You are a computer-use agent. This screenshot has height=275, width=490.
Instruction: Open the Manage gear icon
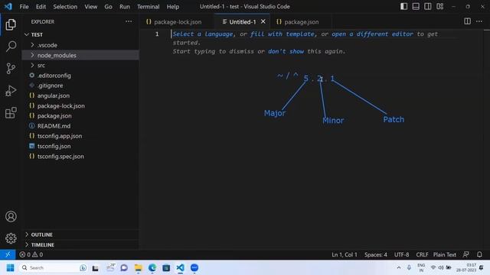tap(11, 238)
